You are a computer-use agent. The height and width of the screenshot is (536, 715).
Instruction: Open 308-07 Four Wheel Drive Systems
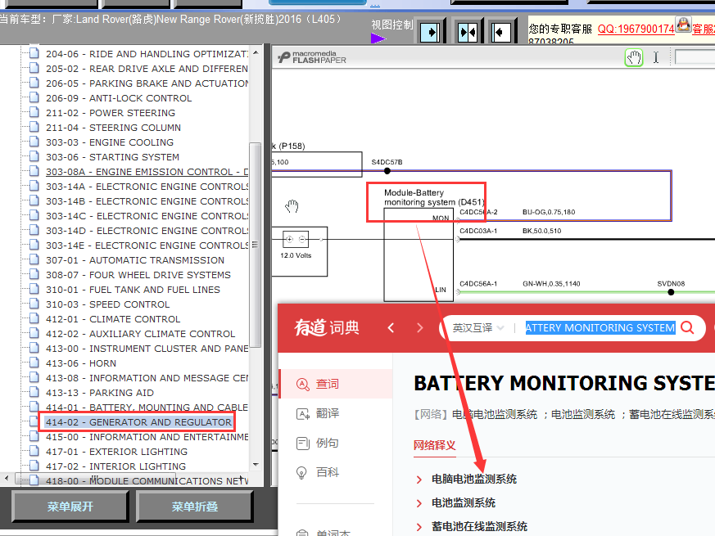138,275
